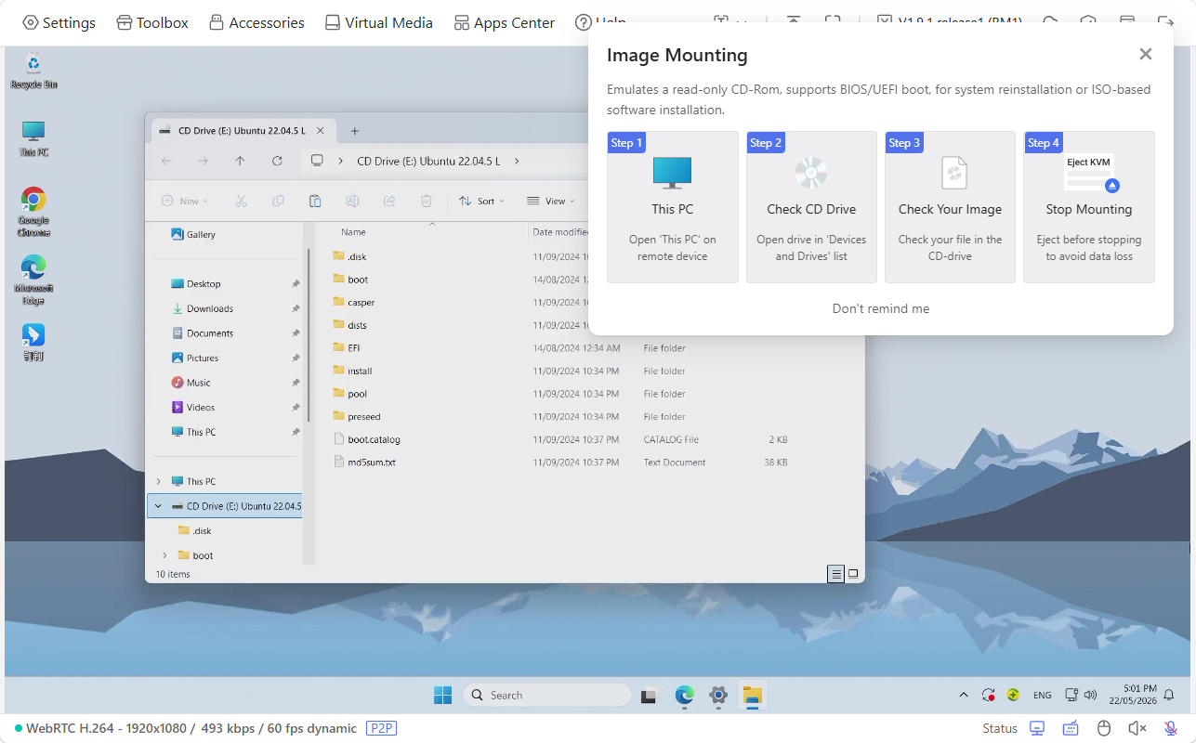The image size is (1196, 743).
Task: Close the Image Mounting popup
Action: coord(1146,54)
